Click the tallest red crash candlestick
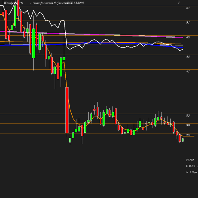The image size is (198, 198). [67, 110]
